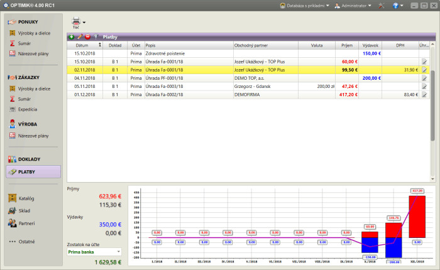The width and height of the screenshot is (440, 270).
Task: Click the DPH column header
Action: point(400,45)
